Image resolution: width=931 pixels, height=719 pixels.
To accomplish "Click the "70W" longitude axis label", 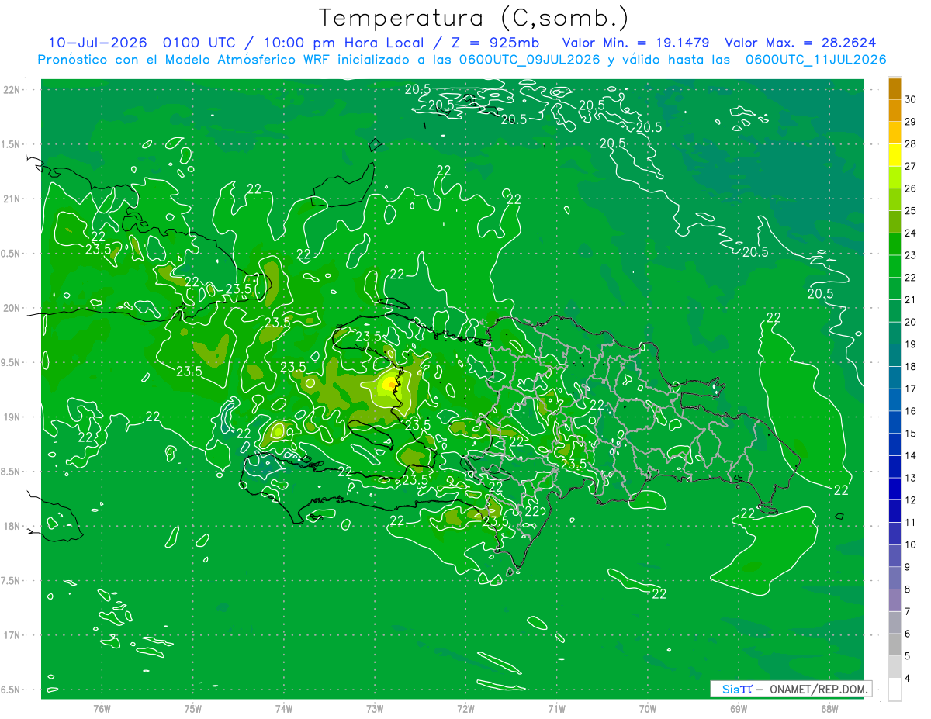I will coord(648,707).
